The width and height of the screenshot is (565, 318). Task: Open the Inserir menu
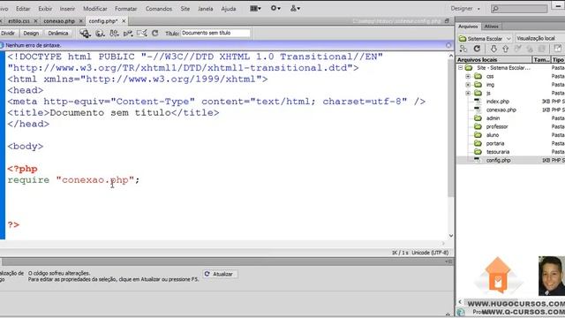(x=67, y=9)
